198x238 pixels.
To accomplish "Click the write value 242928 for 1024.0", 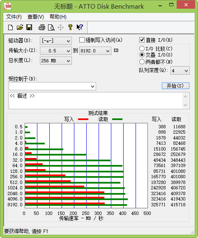I will click(x=158, y=188).
